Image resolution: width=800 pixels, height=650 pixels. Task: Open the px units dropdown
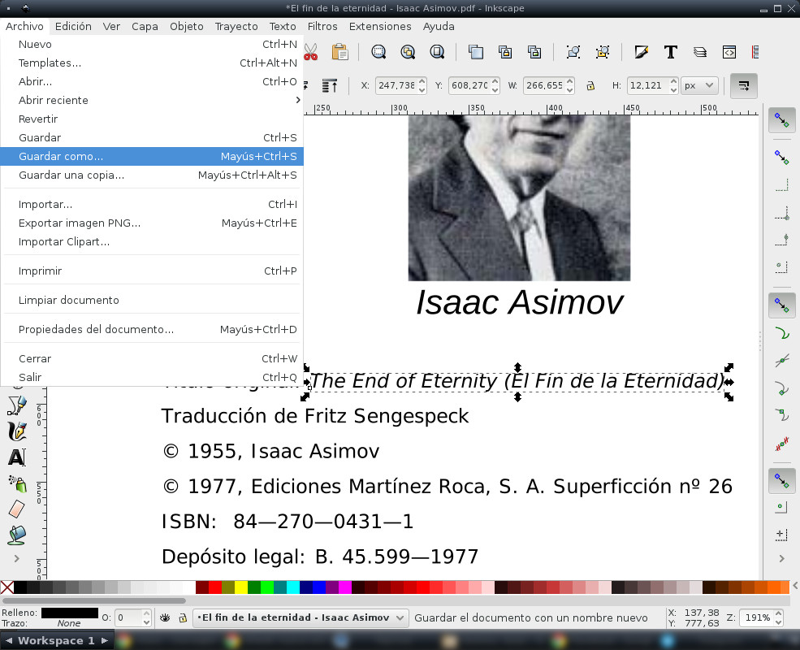pos(699,85)
